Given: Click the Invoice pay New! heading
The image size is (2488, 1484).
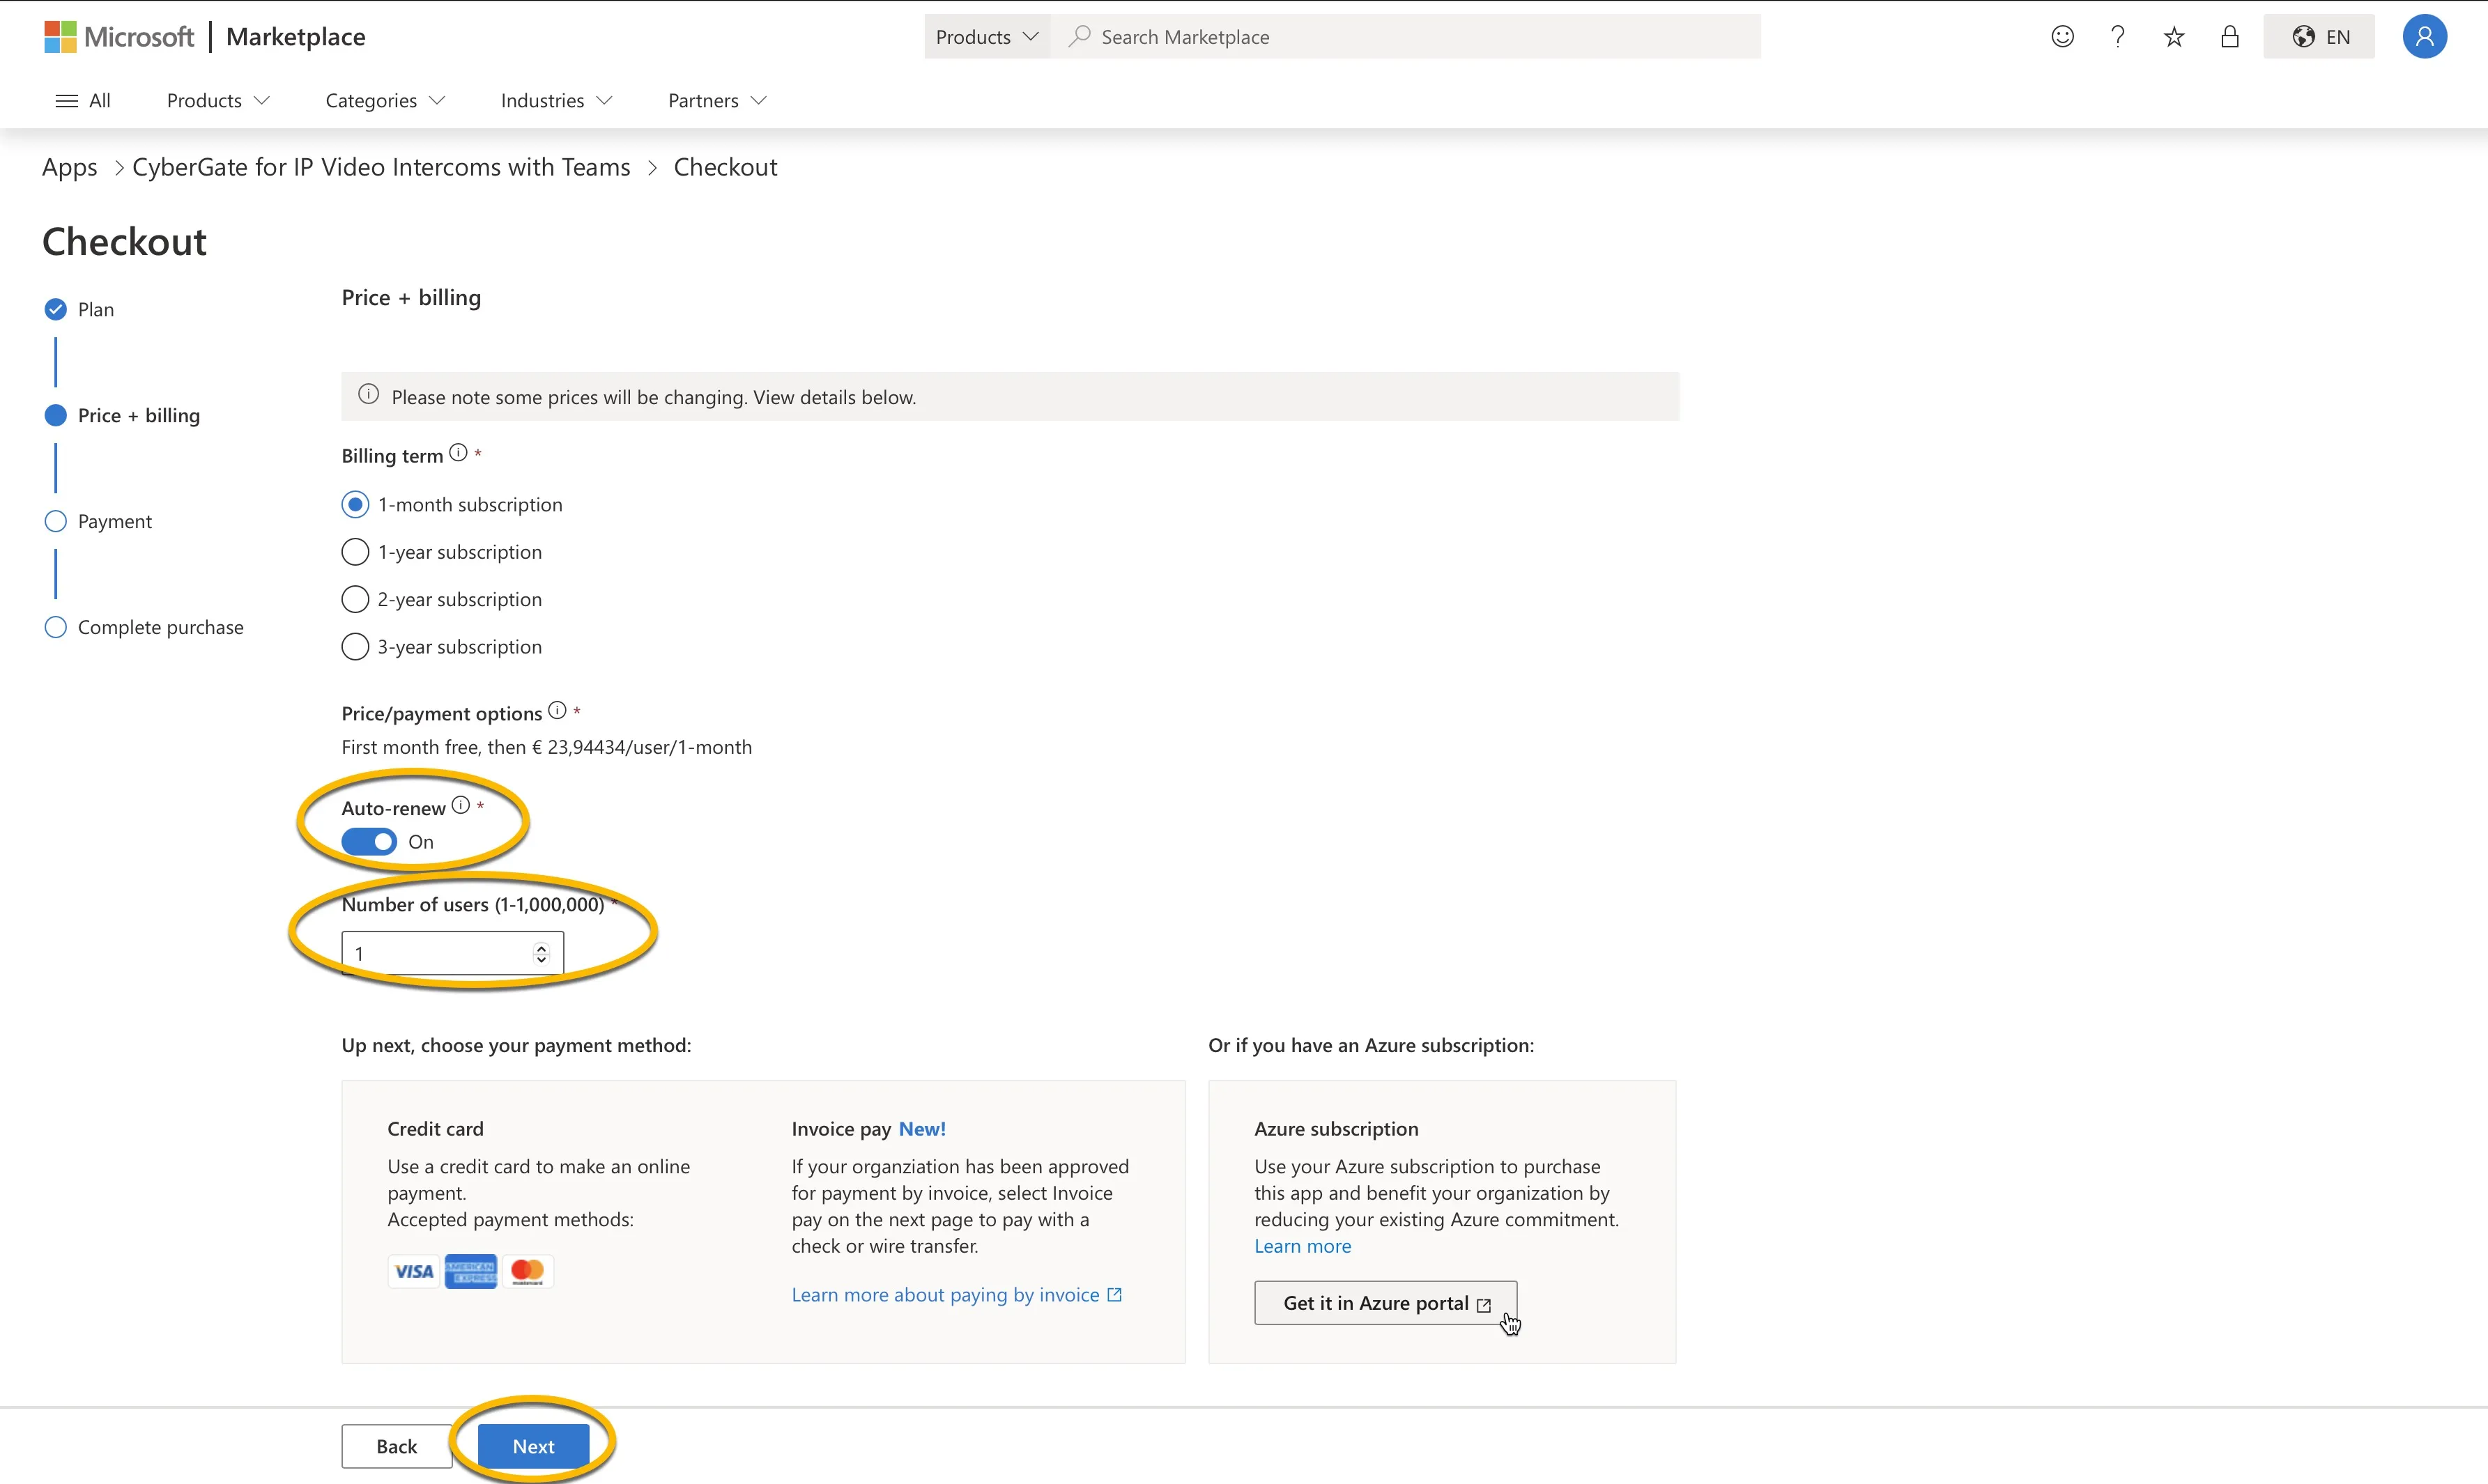Looking at the screenshot, I should (869, 1130).
